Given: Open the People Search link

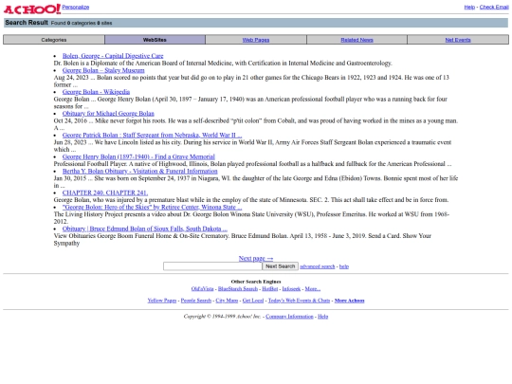Looking at the screenshot, I should click(x=196, y=301).
